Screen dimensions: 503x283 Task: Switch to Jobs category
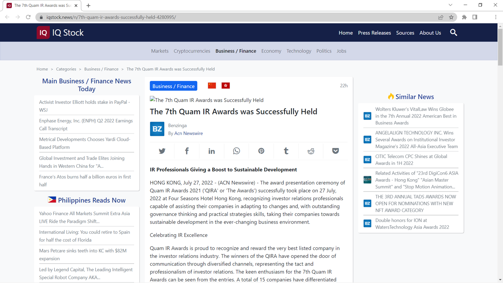(x=341, y=51)
